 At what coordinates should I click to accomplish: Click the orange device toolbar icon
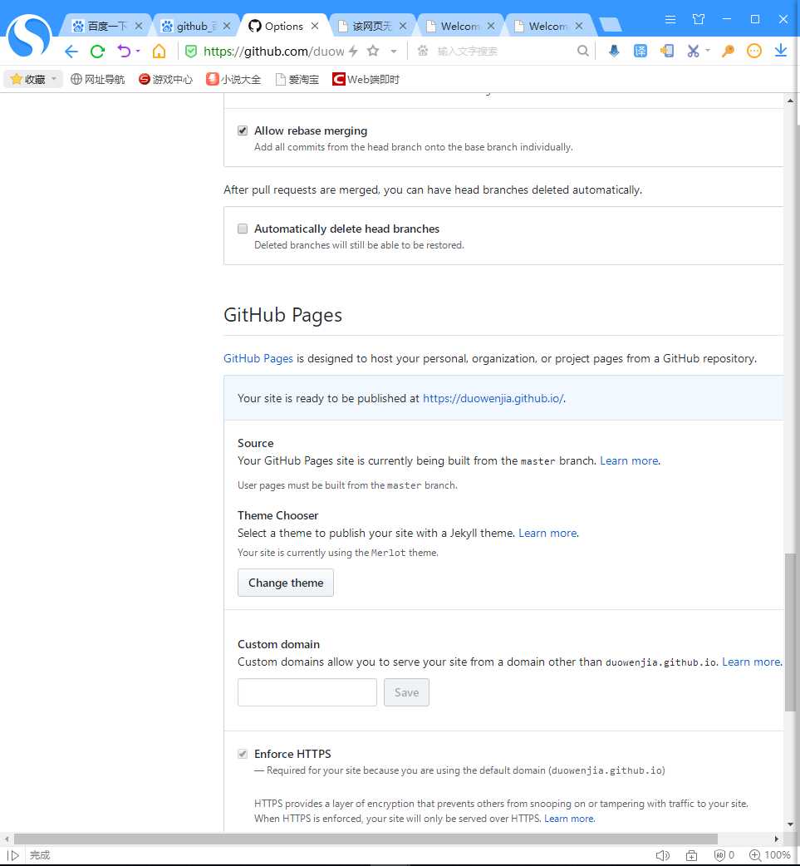click(x=667, y=51)
